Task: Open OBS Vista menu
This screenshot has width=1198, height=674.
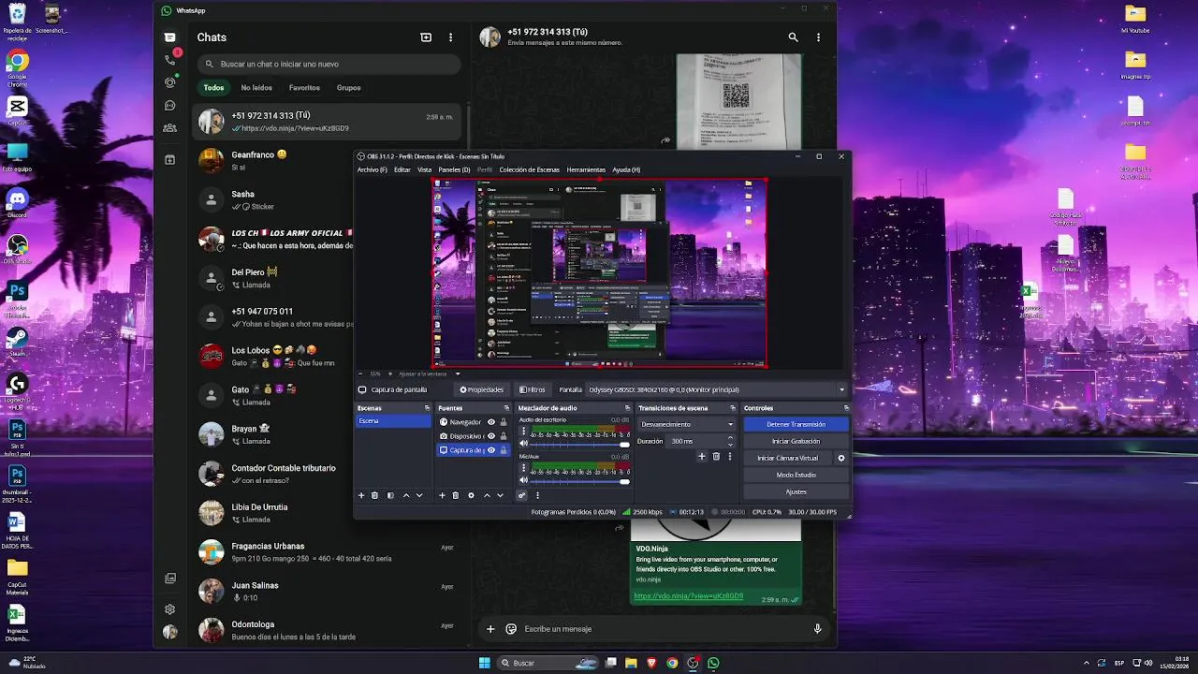Action: [425, 169]
